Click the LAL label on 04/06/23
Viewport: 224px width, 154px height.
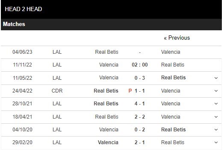tap(57, 52)
